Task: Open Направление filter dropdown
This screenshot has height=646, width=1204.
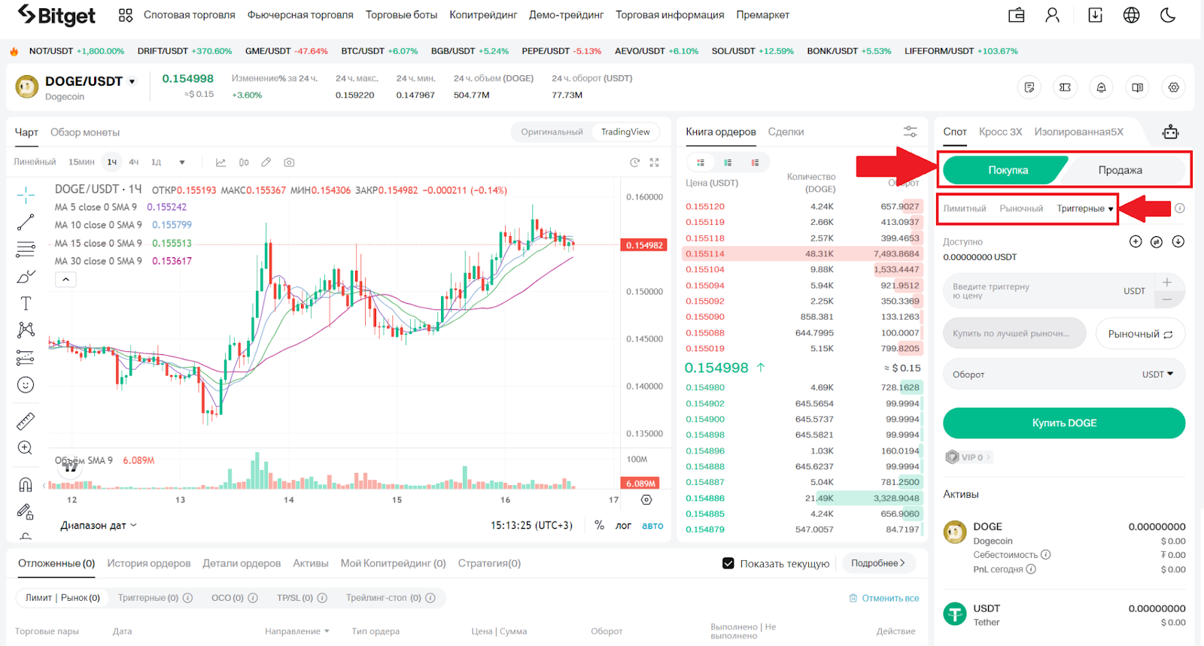Action: [x=296, y=631]
